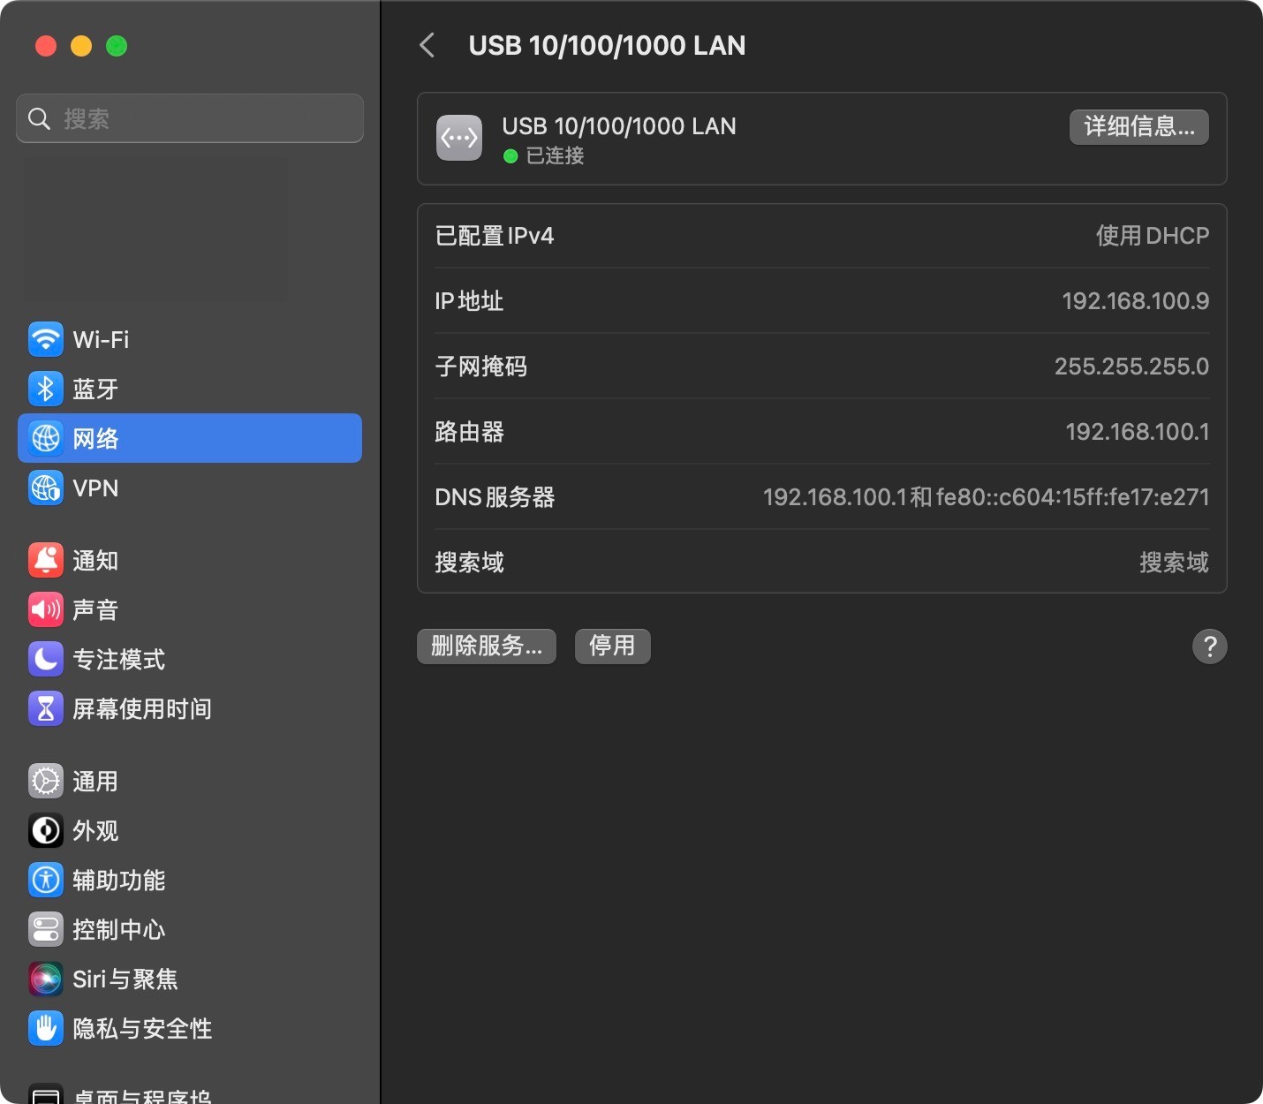
Task: Click the 搜索 search field
Action: 190,118
